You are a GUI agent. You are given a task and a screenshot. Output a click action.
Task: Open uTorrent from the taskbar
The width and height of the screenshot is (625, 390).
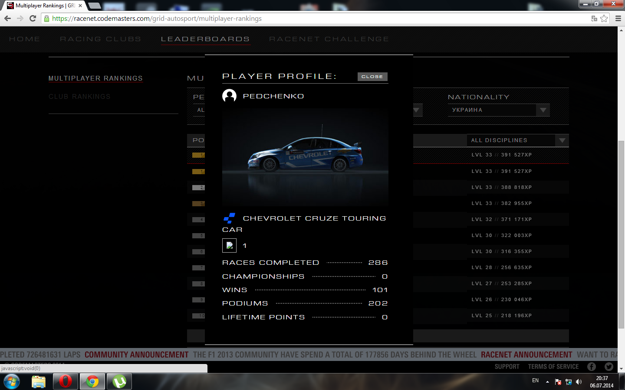click(119, 382)
